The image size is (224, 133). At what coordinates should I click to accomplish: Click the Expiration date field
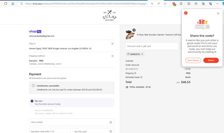pyautogui.click(x=50, y=131)
